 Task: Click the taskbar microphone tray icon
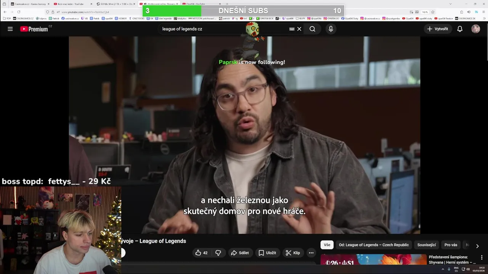tap(449, 269)
